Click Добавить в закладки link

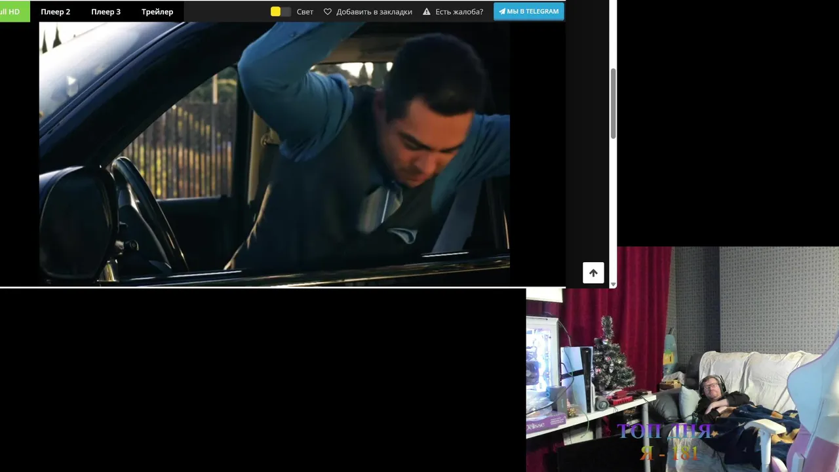point(374,12)
